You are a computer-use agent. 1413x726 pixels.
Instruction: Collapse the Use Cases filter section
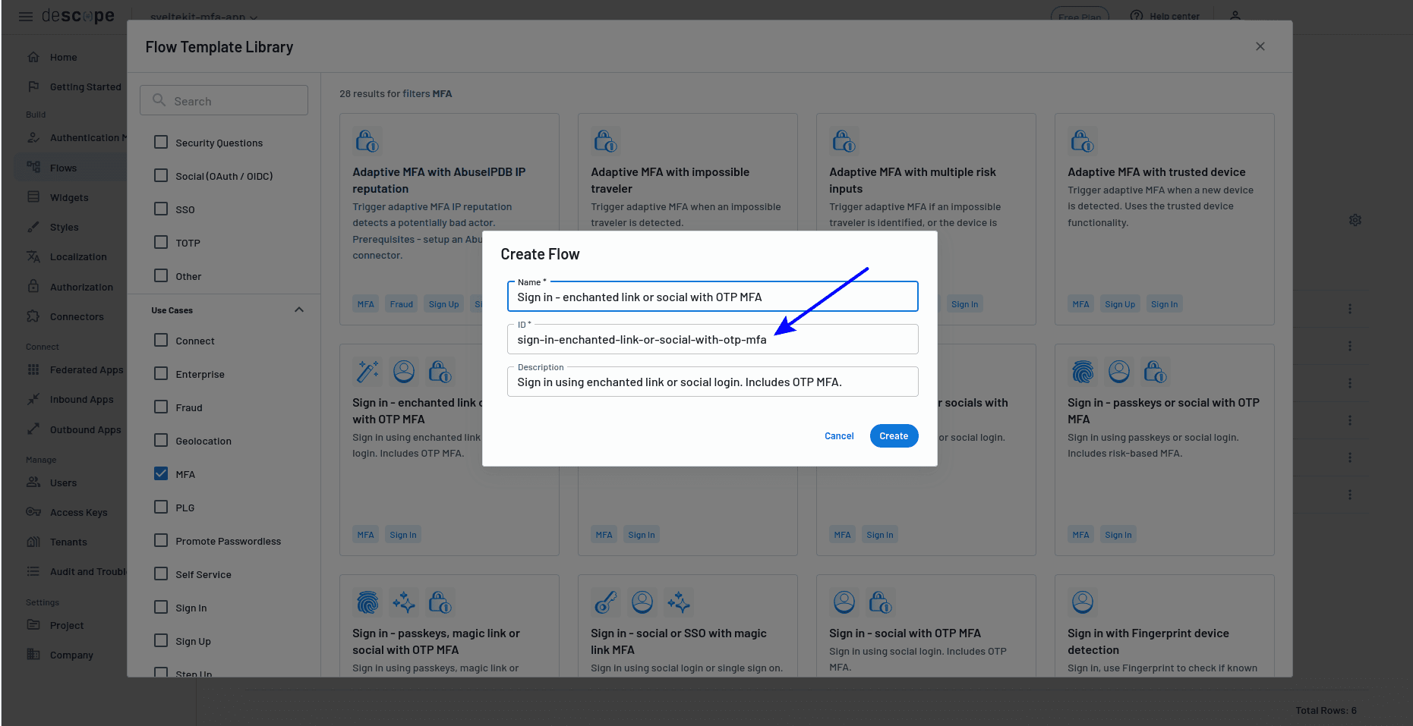(299, 310)
